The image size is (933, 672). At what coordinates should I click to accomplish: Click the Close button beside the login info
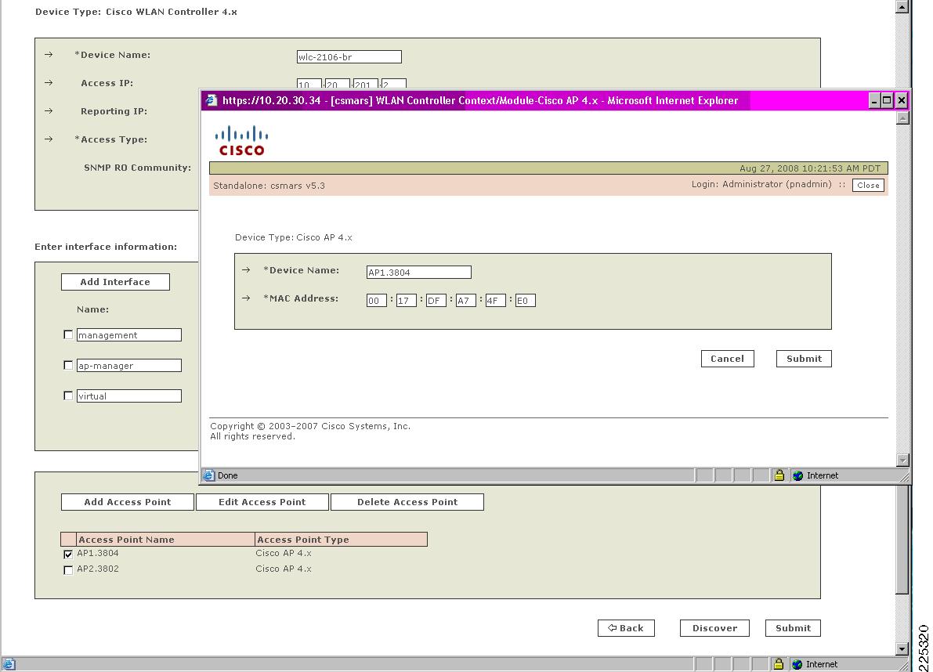coord(868,185)
